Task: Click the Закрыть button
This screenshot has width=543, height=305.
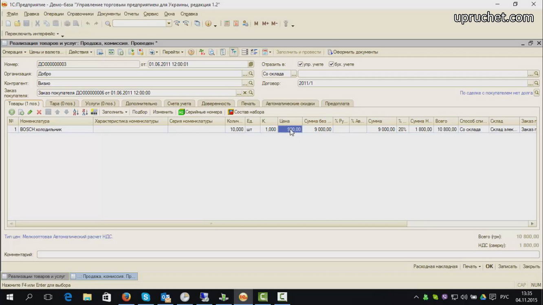Action: tap(531, 266)
